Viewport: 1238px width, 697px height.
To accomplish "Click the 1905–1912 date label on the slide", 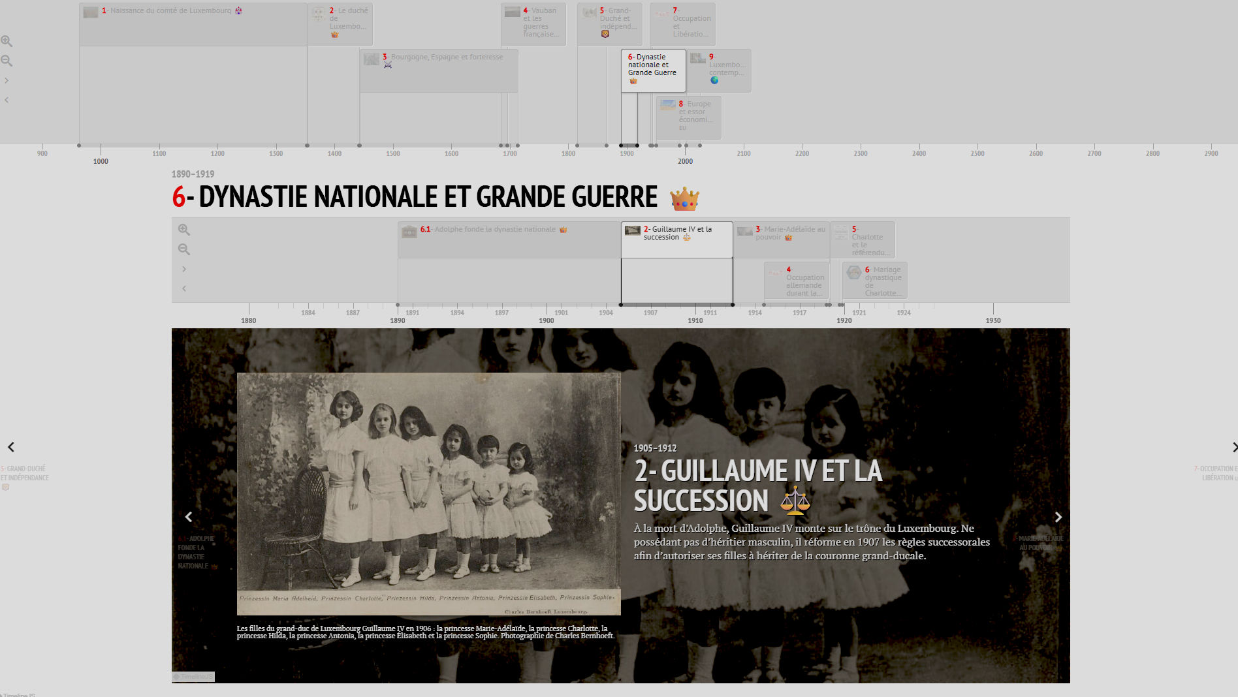I will (655, 448).
